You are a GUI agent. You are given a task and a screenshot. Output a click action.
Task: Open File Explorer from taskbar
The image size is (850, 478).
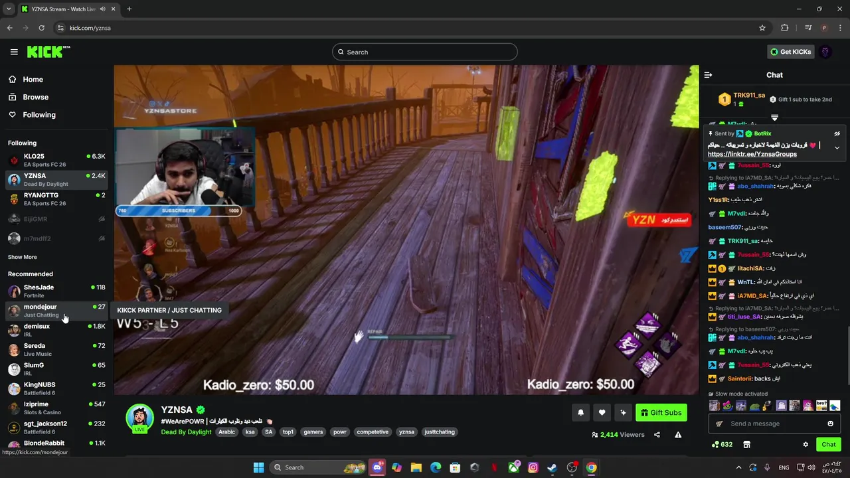point(416,467)
